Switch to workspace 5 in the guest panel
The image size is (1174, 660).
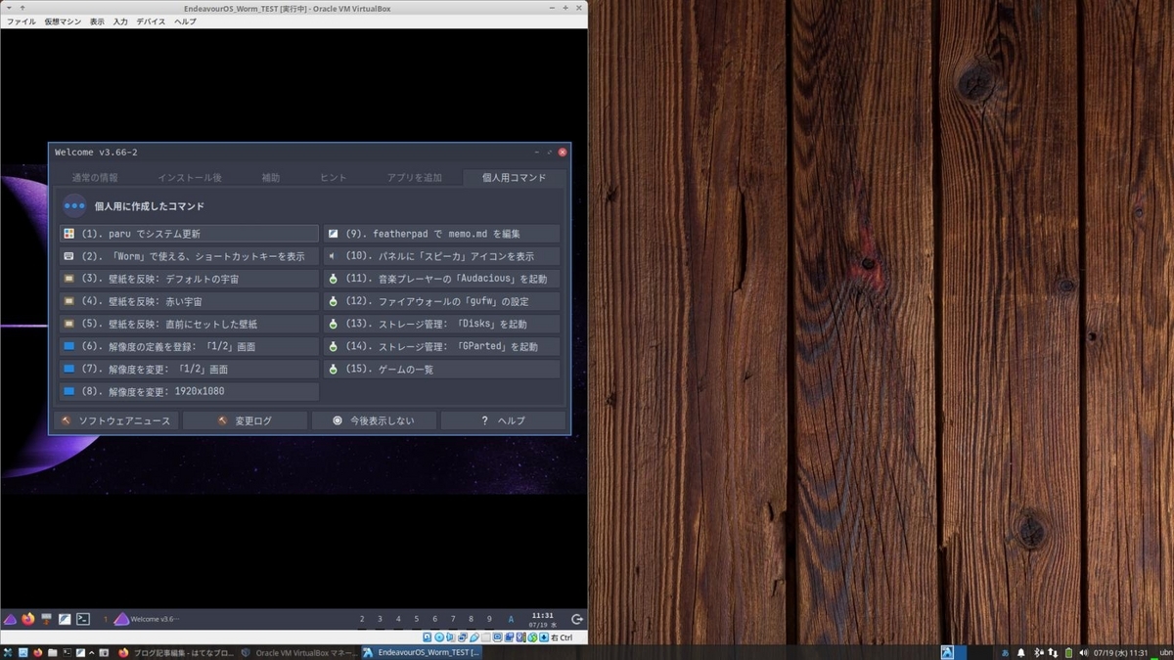(417, 619)
